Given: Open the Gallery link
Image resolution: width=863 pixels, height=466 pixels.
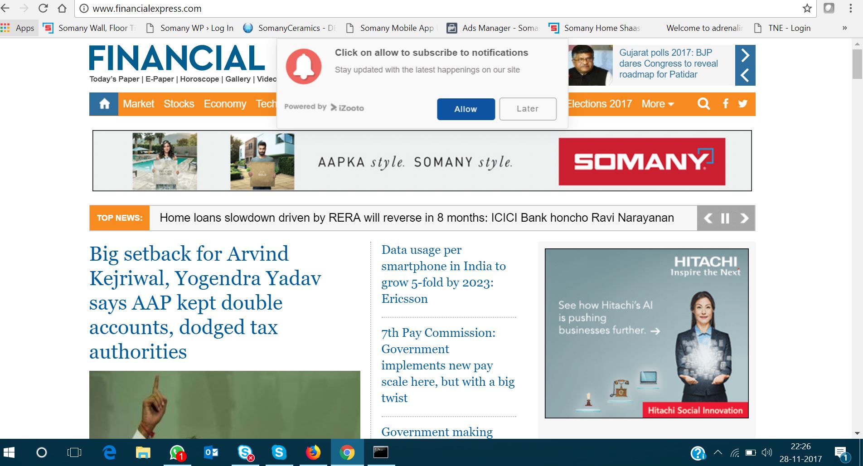Looking at the screenshot, I should tap(238, 79).
